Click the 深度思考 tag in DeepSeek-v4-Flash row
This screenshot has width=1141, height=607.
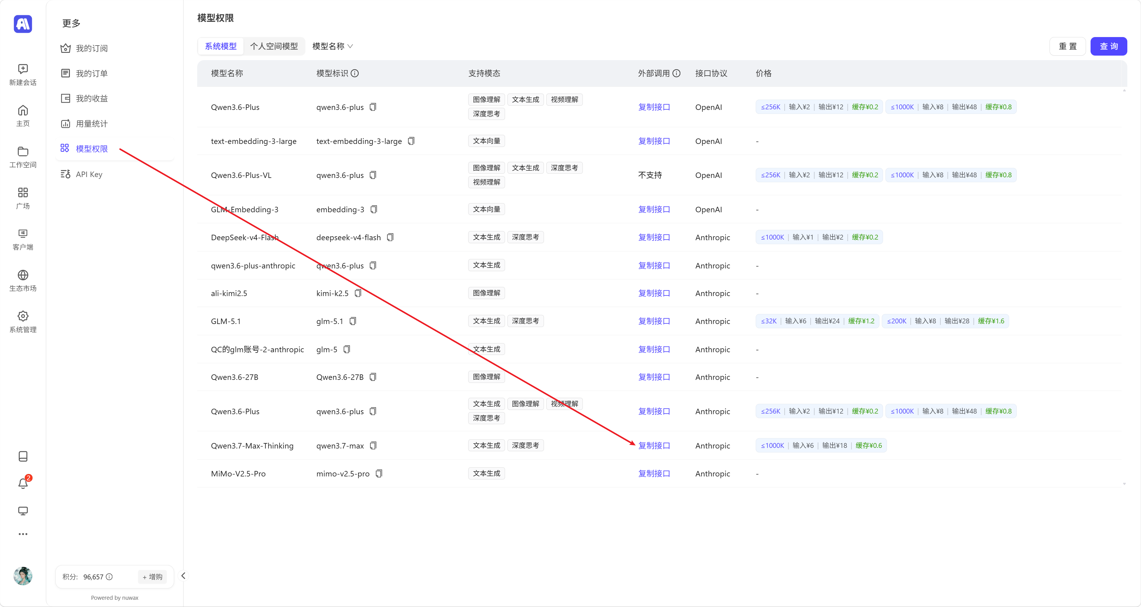click(x=525, y=237)
